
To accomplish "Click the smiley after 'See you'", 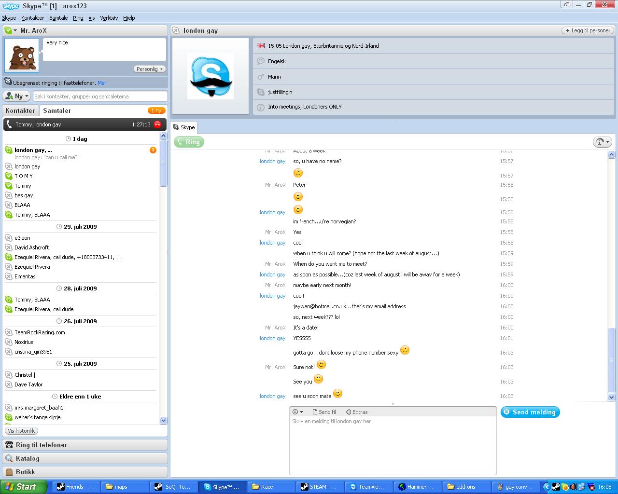I will click(318, 379).
